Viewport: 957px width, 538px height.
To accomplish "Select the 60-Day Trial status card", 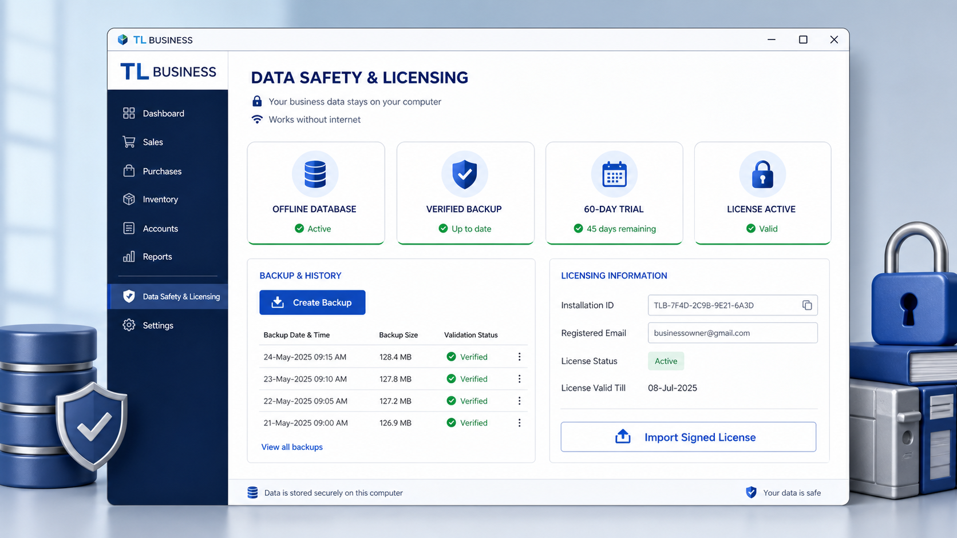I will (614, 193).
